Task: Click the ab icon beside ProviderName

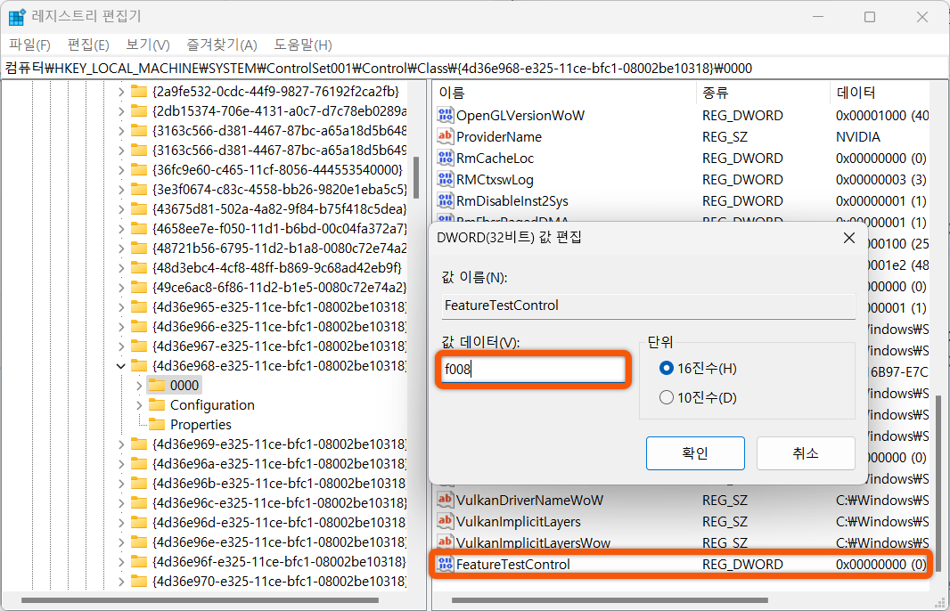Action: click(x=446, y=136)
